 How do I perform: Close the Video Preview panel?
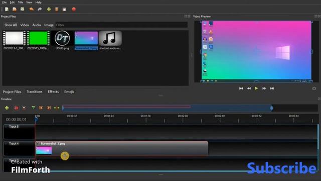pyautogui.click(x=319, y=16)
